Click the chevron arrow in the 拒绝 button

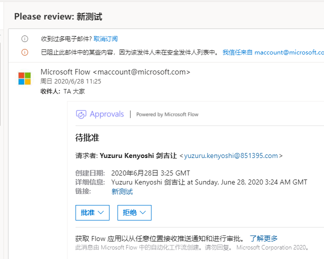(x=142, y=212)
